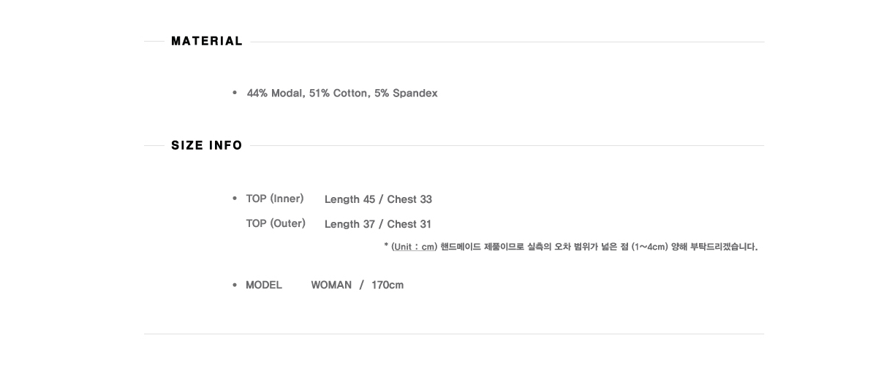Click the 5% Spandex text
This screenshot has height=365, width=892.
[x=406, y=93]
